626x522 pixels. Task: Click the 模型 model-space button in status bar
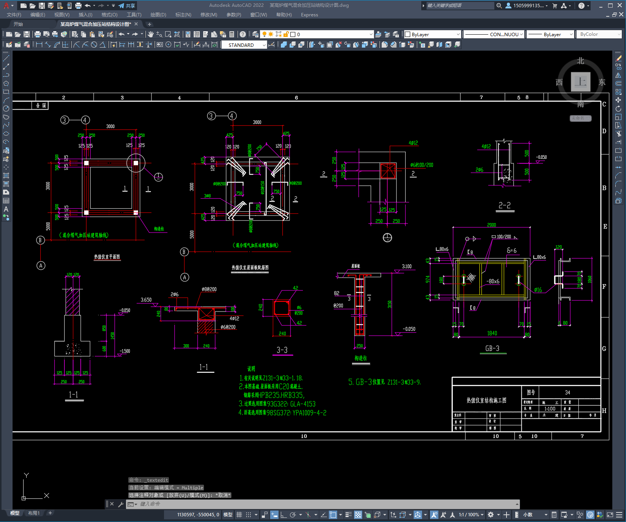coord(228,515)
